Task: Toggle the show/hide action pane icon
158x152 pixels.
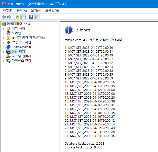Action: [x=37, y=17]
